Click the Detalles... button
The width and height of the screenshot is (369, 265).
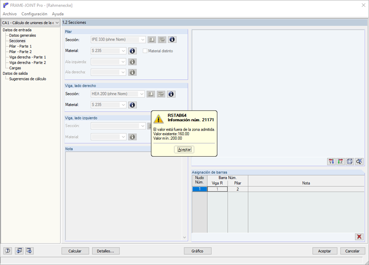click(106, 251)
